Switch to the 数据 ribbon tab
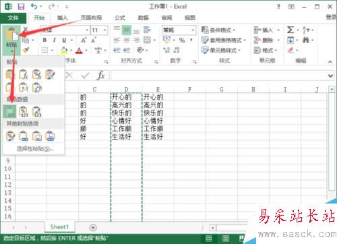 tap(143, 18)
